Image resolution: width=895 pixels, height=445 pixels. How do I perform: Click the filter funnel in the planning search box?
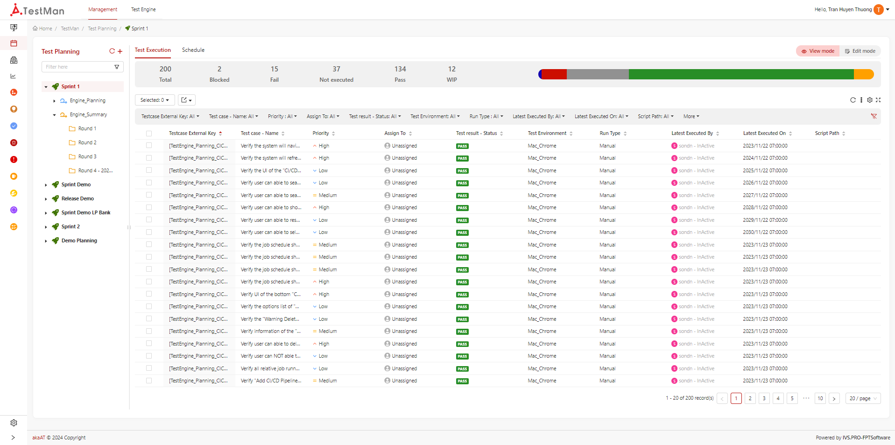coord(117,67)
